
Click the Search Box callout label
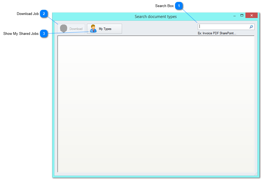164,5
